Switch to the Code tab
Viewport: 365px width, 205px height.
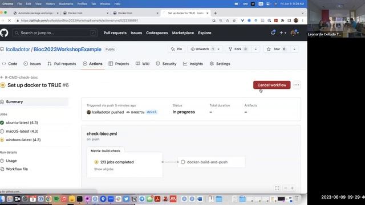(x=10, y=64)
